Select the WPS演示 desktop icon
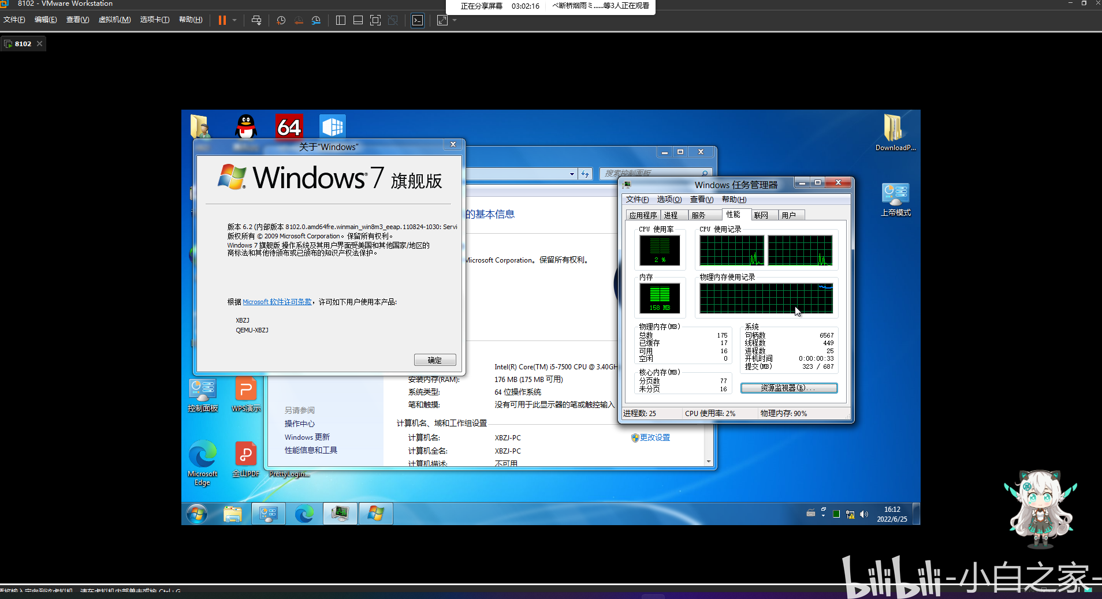 pos(246,395)
